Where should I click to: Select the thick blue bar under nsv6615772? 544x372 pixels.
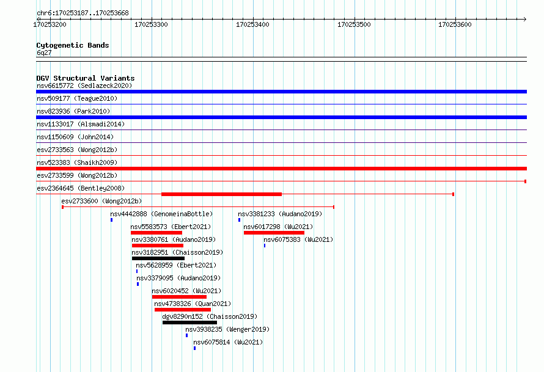click(x=281, y=92)
